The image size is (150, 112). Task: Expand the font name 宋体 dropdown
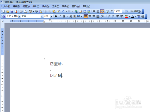coord(42,16)
